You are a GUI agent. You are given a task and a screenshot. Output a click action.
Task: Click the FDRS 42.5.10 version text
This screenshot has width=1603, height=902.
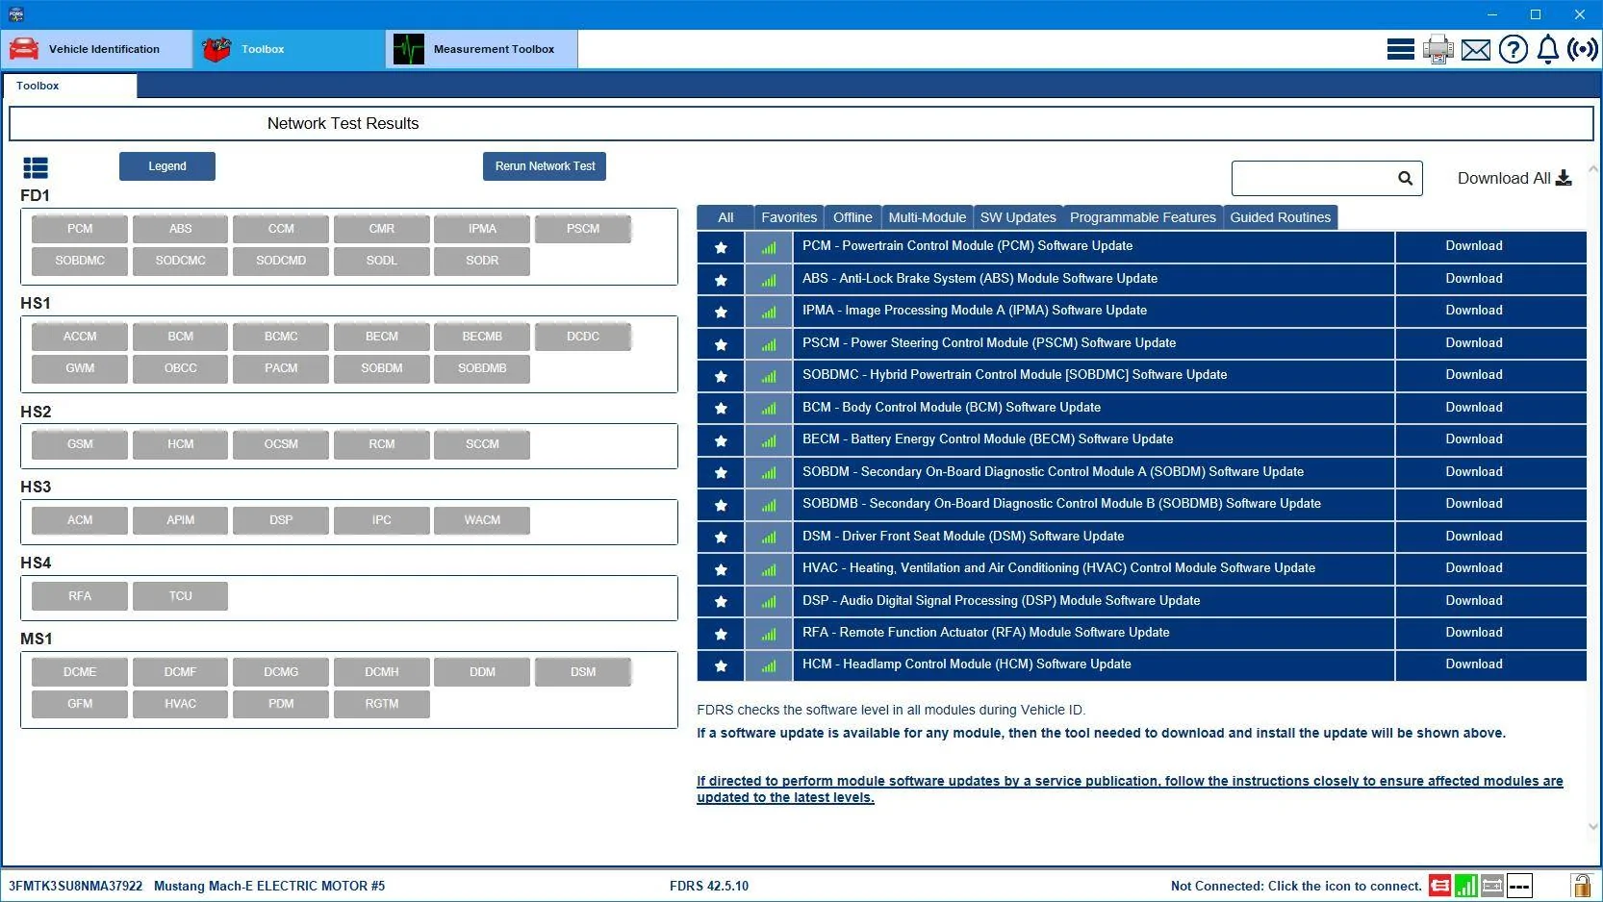coord(709,887)
